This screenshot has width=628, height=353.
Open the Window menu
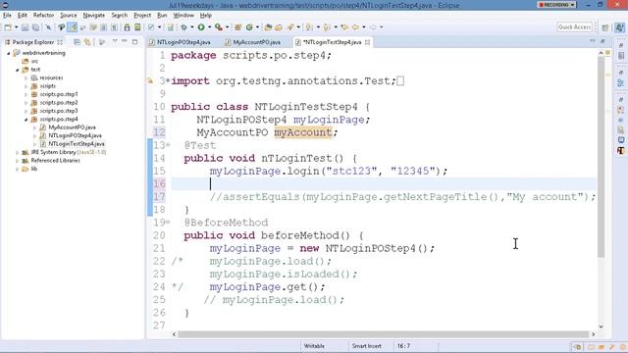tap(183, 16)
